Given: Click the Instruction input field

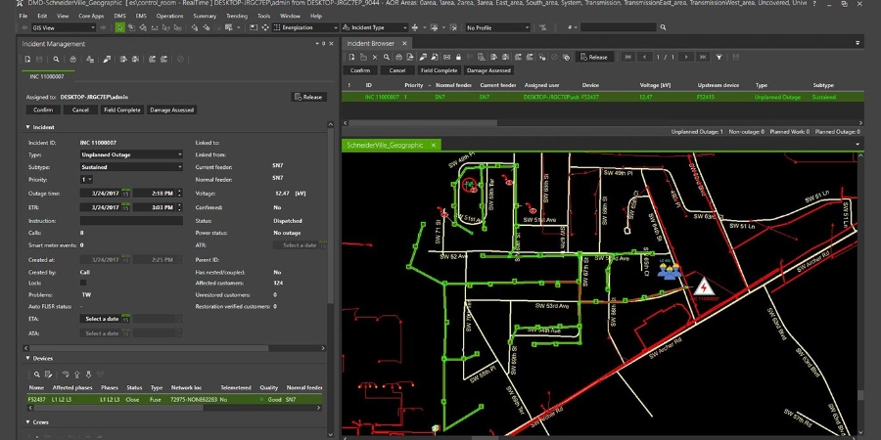Looking at the screenshot, I should click(131, 221).
